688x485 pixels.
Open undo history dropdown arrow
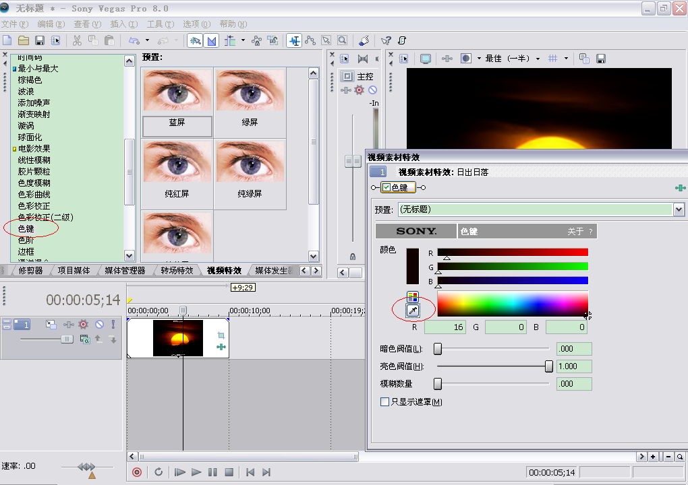(148, 40)
